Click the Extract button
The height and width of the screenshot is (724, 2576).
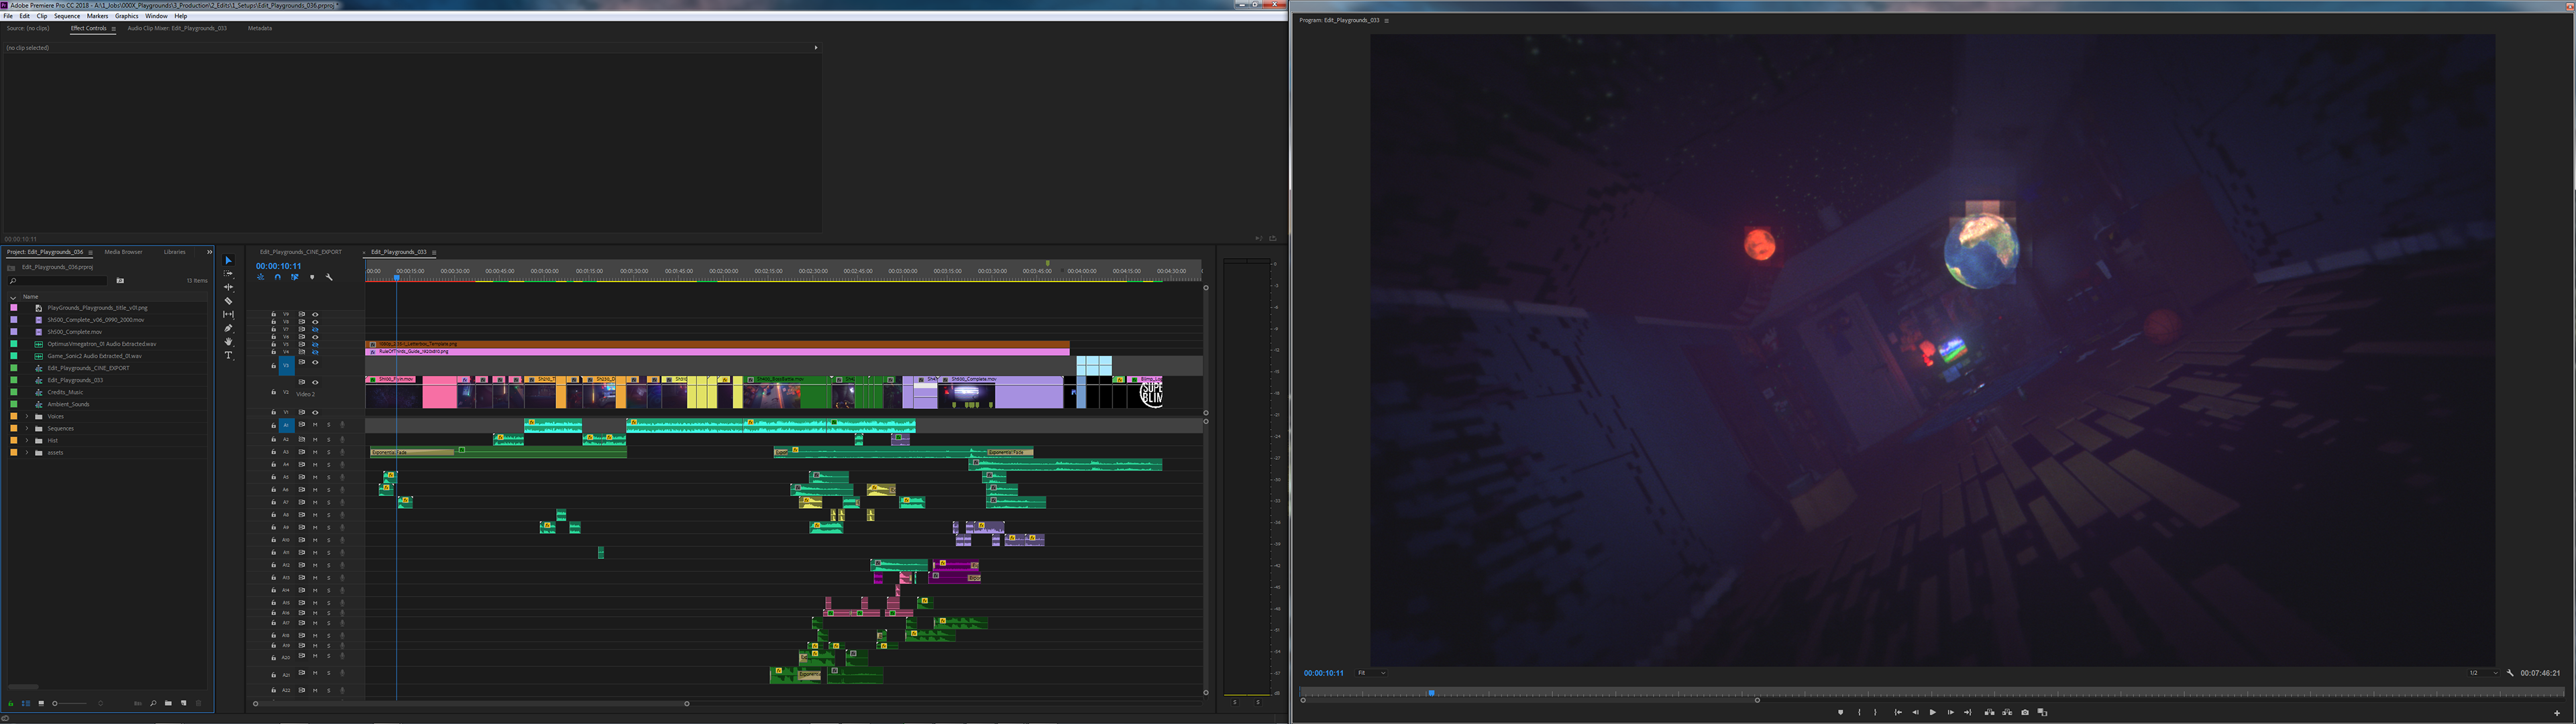(2007, 712)
